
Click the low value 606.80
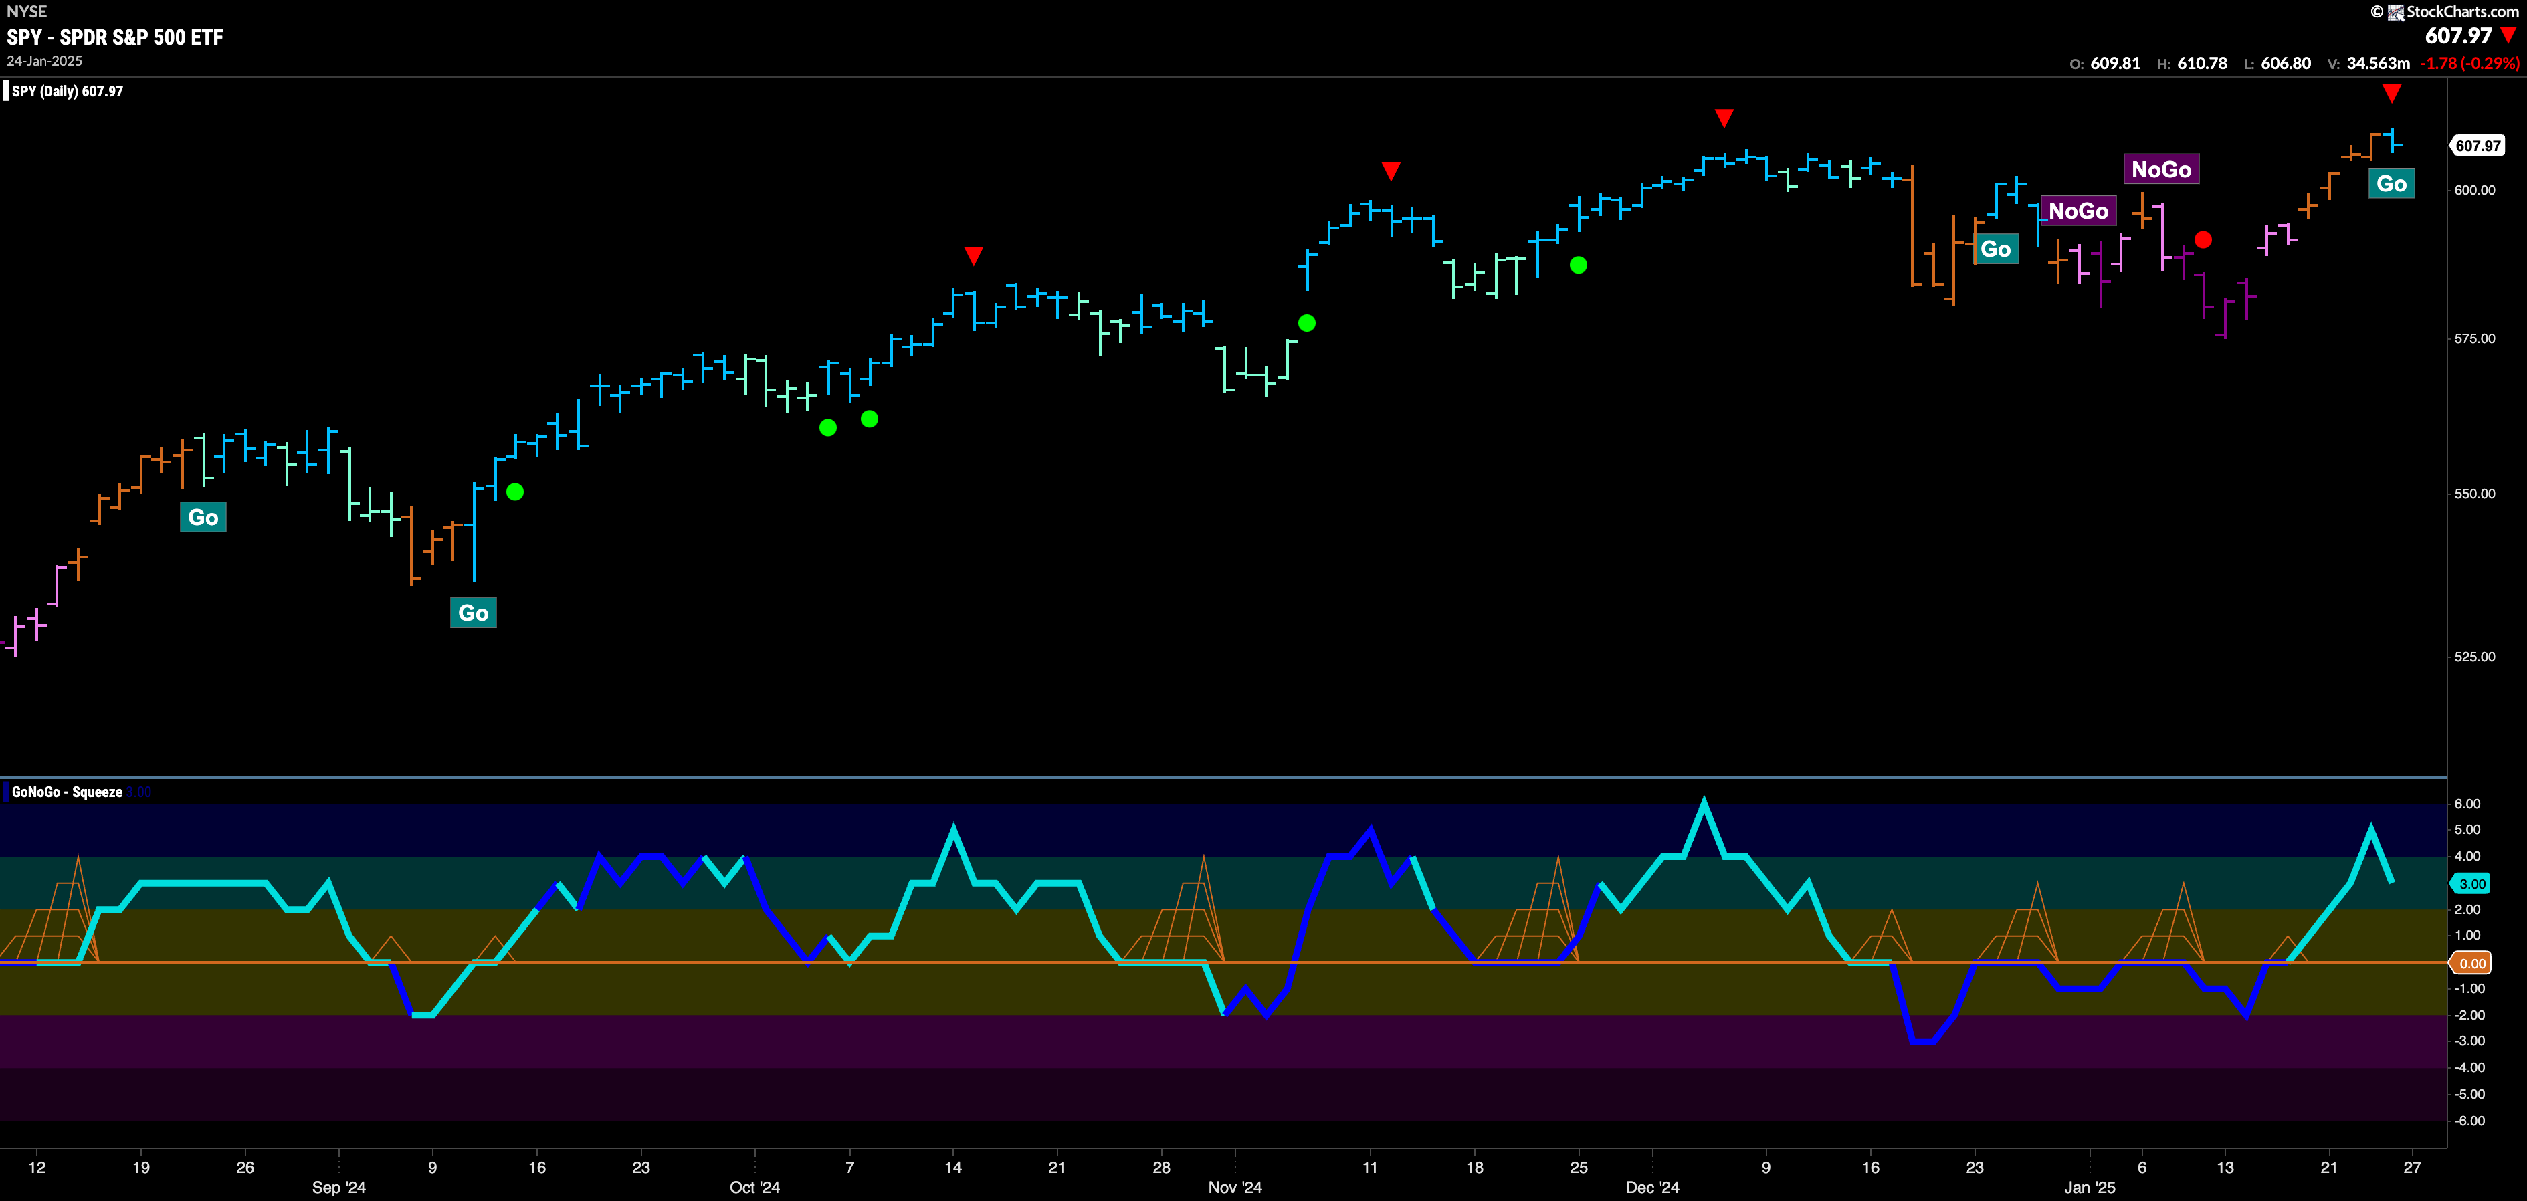[2286, 63]
